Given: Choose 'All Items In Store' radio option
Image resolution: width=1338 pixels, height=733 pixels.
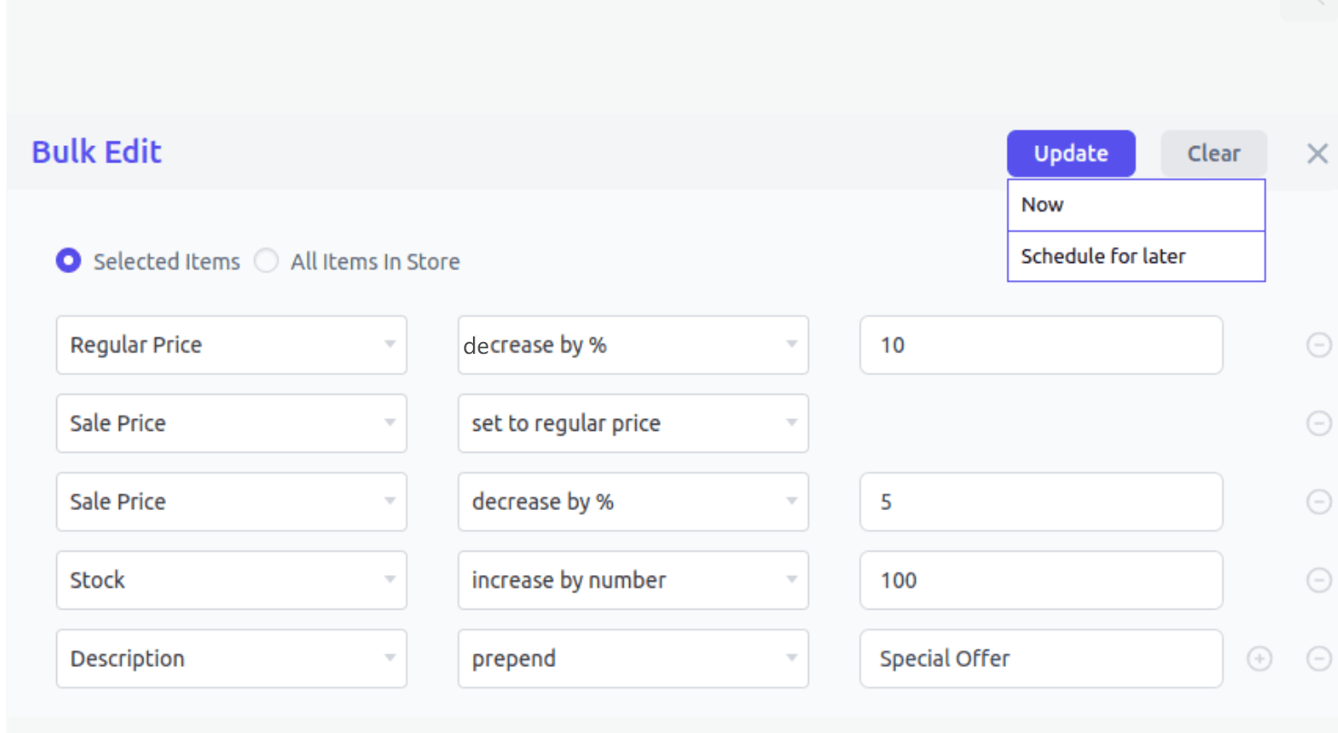Looking at the screenshot, I should click(266, 261).
